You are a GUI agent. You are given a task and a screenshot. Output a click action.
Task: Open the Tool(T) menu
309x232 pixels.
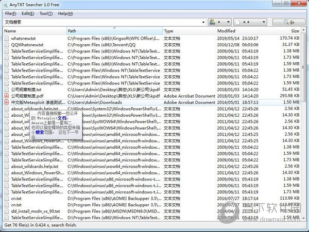(46, 13)
